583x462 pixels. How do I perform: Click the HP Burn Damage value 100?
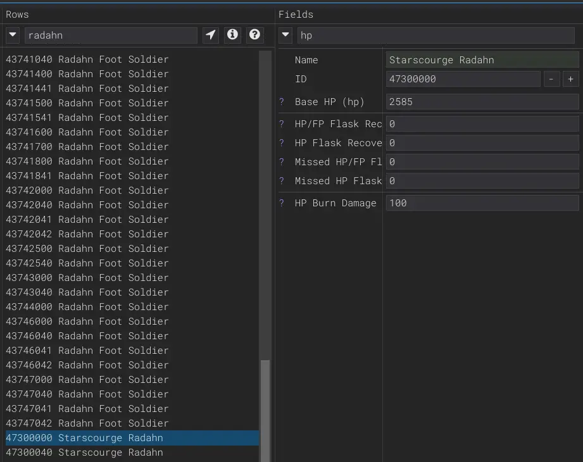pos(482,203)
